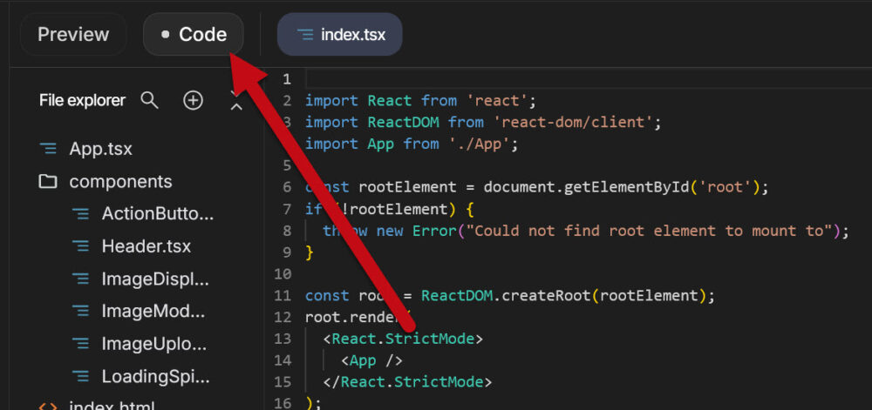The width and height of the screenshot is (872, 410).
Task: Click the file icon in the index.tsx tab
Action: coord(304,35)
